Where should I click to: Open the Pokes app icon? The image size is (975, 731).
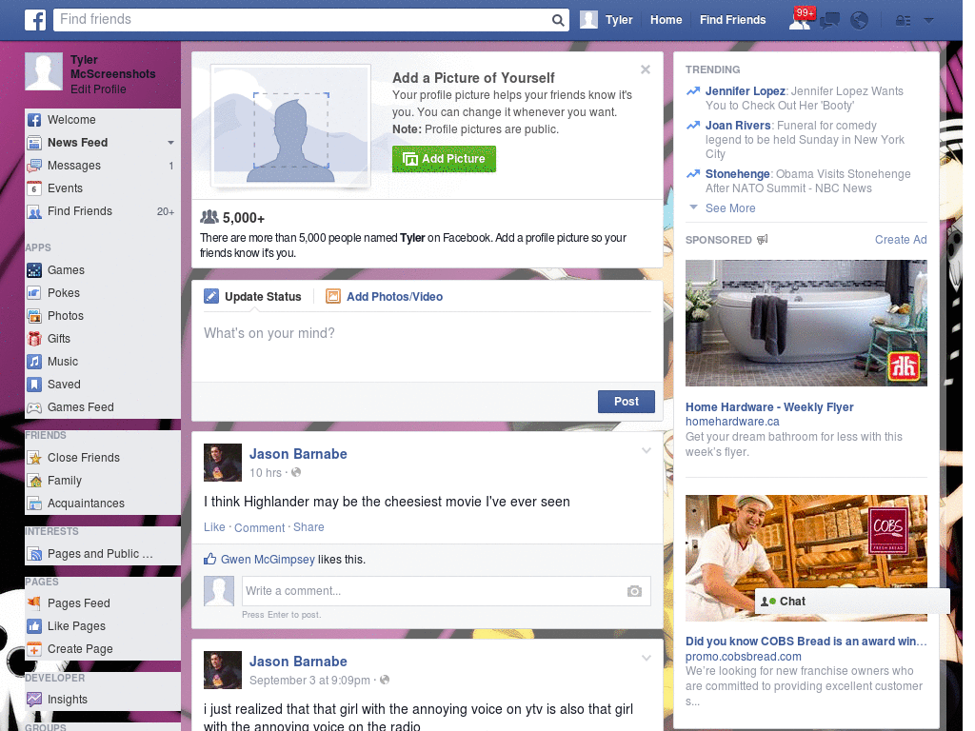click(x=34, y=293)
